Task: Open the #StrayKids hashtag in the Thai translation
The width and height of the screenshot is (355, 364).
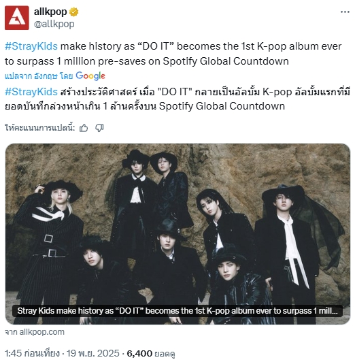Action: coord(31,92)
